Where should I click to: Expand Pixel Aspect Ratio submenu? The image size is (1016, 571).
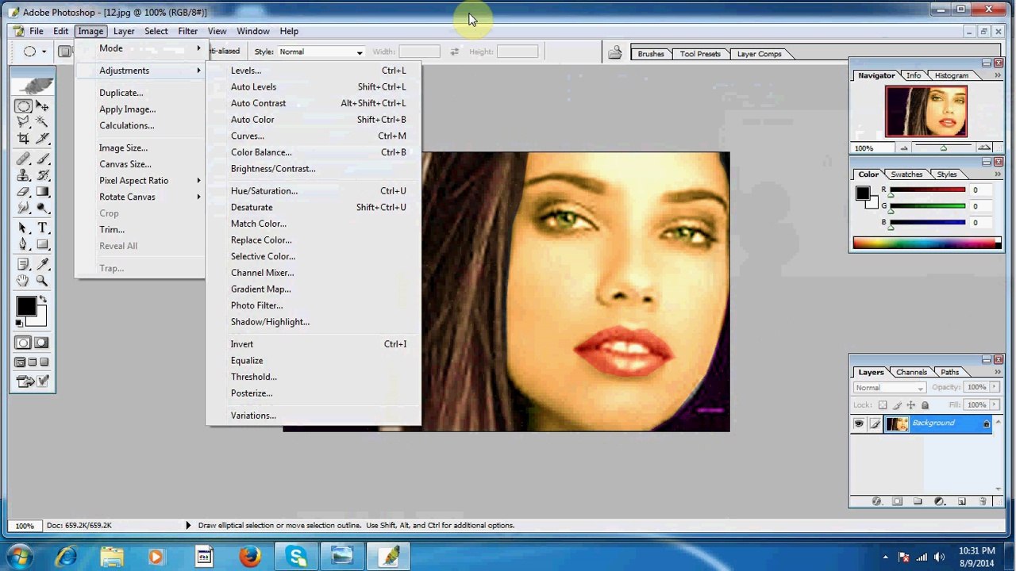pos(140,181)
